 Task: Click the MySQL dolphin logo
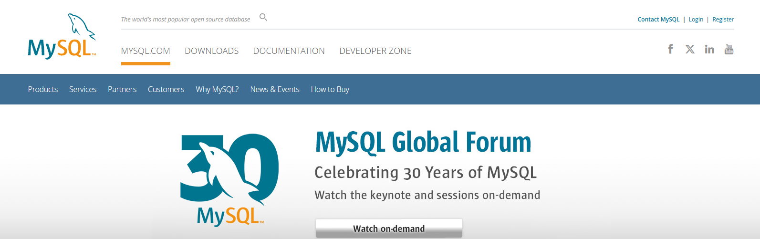(x=62, y=36)
